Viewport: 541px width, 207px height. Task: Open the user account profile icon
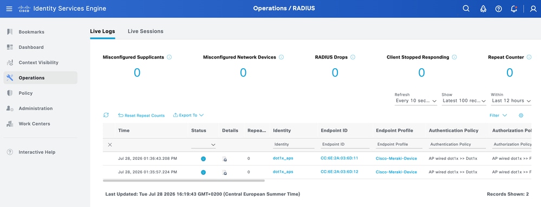pyautogui.click(x=533, y=9)
